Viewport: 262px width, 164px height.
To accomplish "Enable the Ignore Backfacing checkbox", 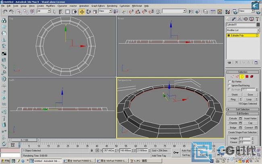I will pyautogui.click(x=229, y=86).
